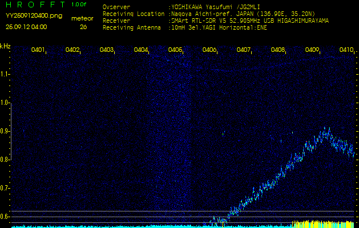Click the meteor count value 26
This screenshot has width=359, height=228.
pos(83,27)
